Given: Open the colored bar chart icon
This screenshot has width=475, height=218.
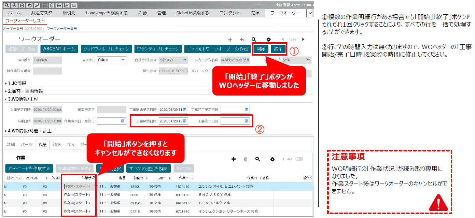Looking at the screenshot, I should 74,5.
